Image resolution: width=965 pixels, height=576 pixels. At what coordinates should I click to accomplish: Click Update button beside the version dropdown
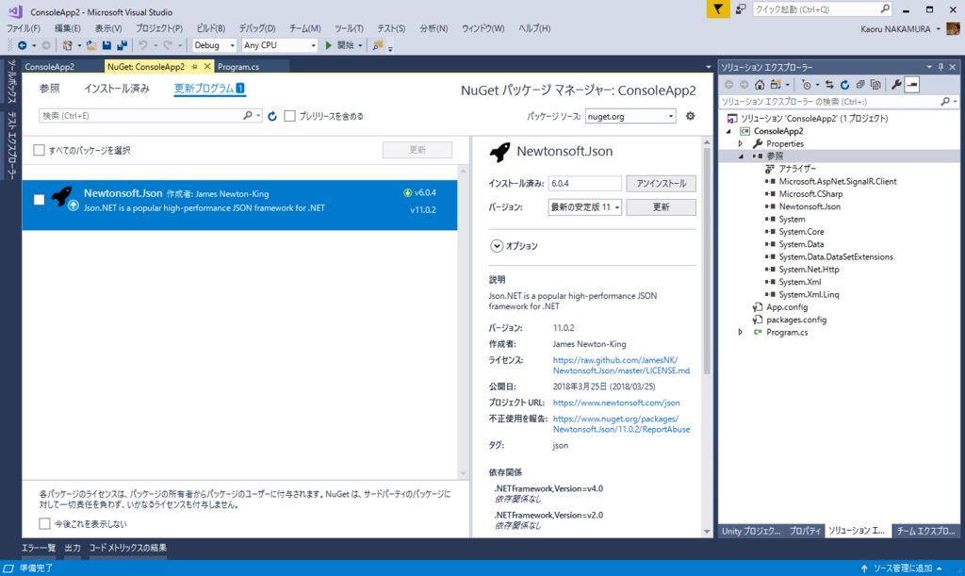(661, 207)
